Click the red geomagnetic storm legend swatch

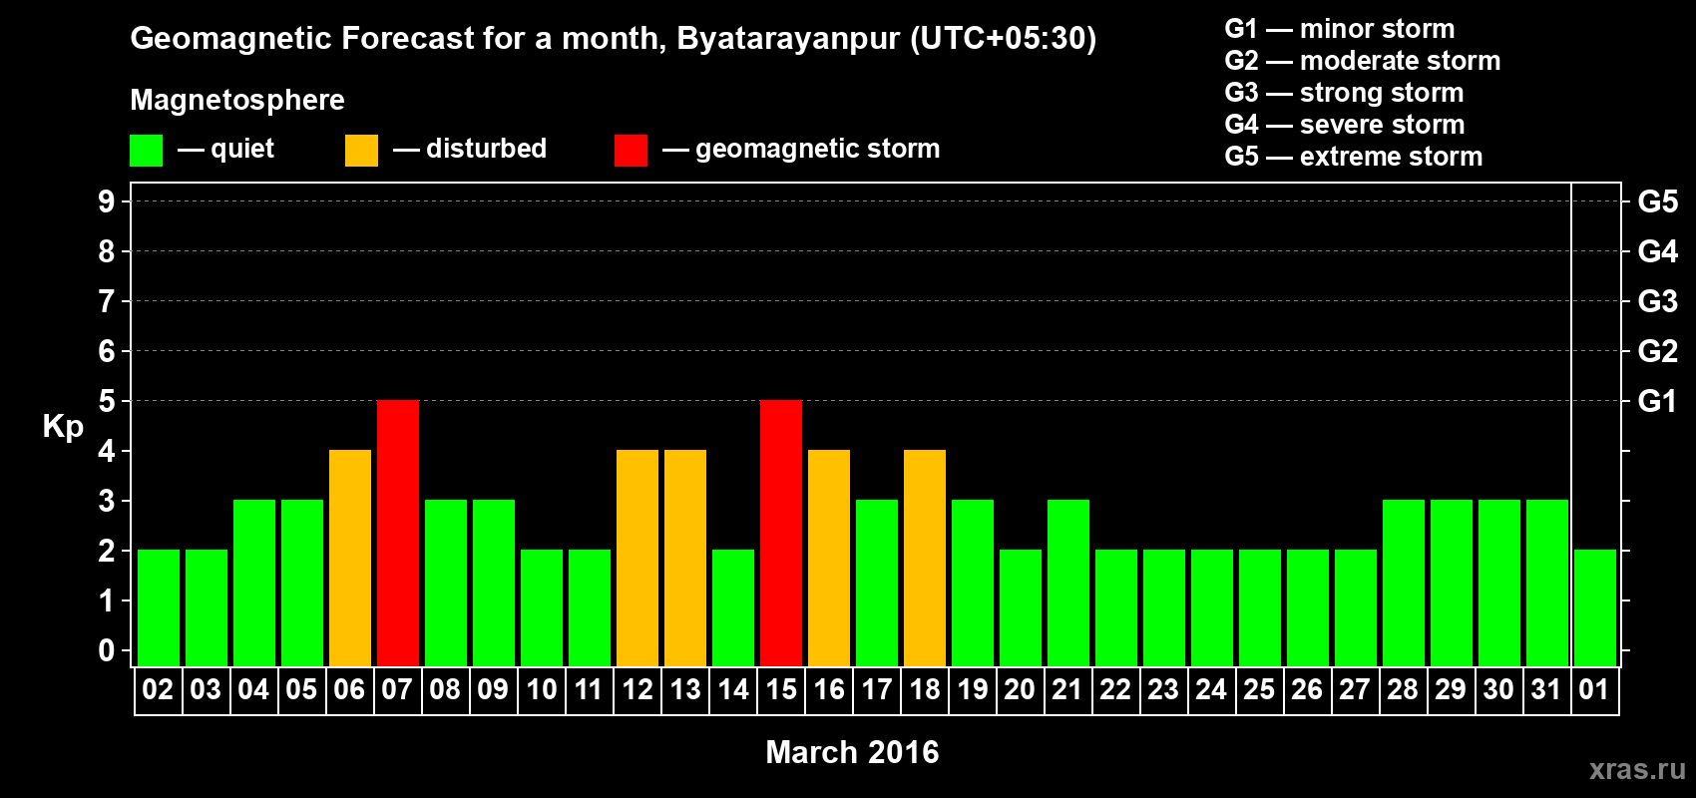pyautogui.click(x=631, y=151)
